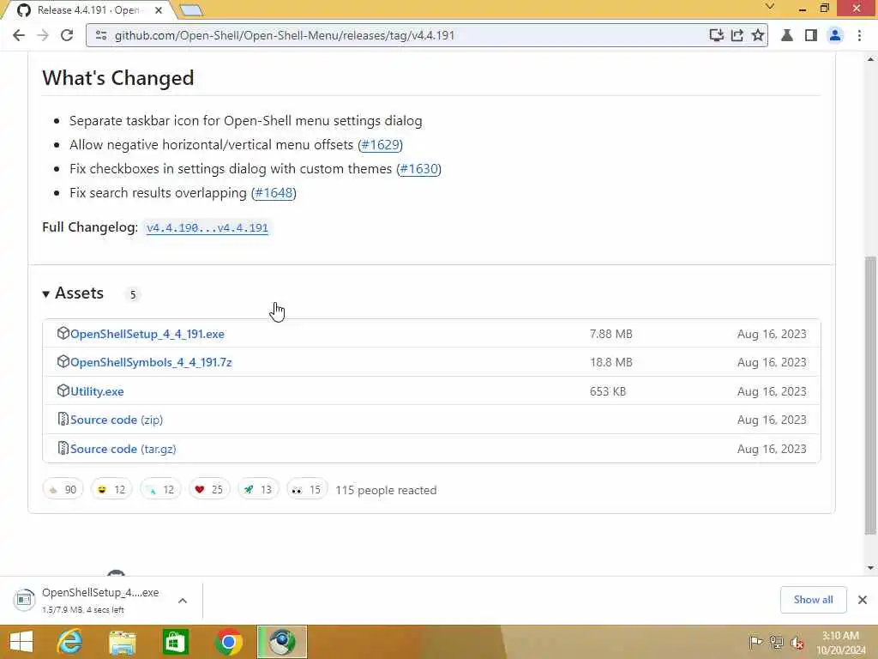Launch Internet Explorer from taskbar
Image resolution: width=878 pixels, height=659 pixels.
pos(70,642)
